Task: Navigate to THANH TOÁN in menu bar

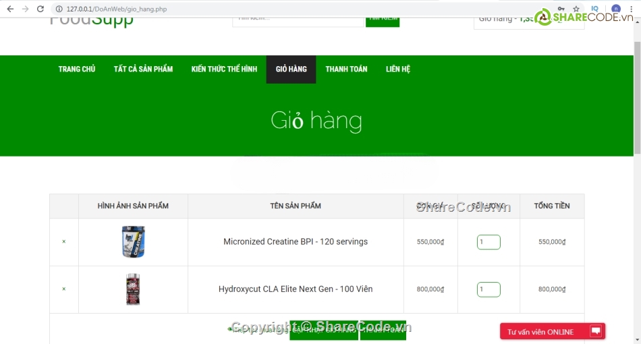Action: (x=346, y=69)
